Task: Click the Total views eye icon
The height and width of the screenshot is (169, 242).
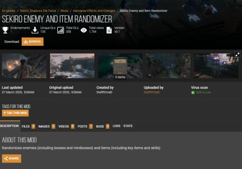Action: (x=83, y=30)
